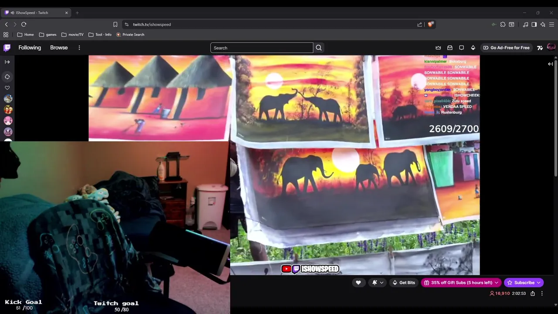Click the search magnifier button
Viewport: 558px width, 314px height.
(319, 48)
